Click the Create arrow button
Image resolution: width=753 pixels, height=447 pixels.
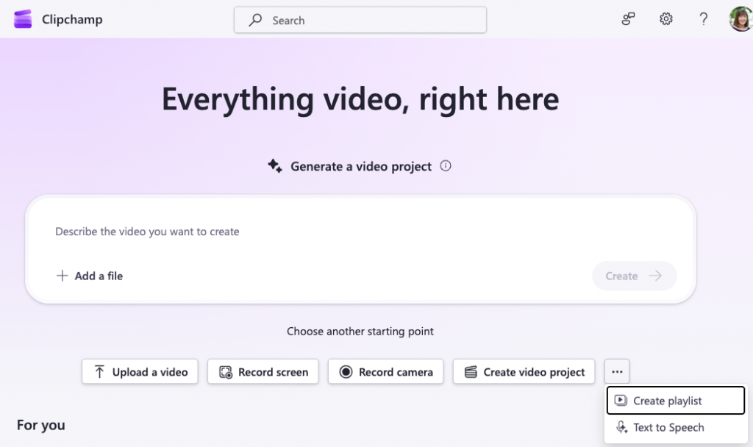[634, 276]
